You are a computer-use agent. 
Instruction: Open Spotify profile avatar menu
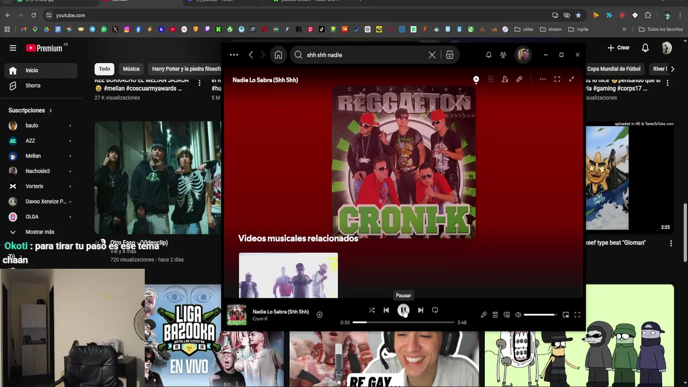pos(523,55)
